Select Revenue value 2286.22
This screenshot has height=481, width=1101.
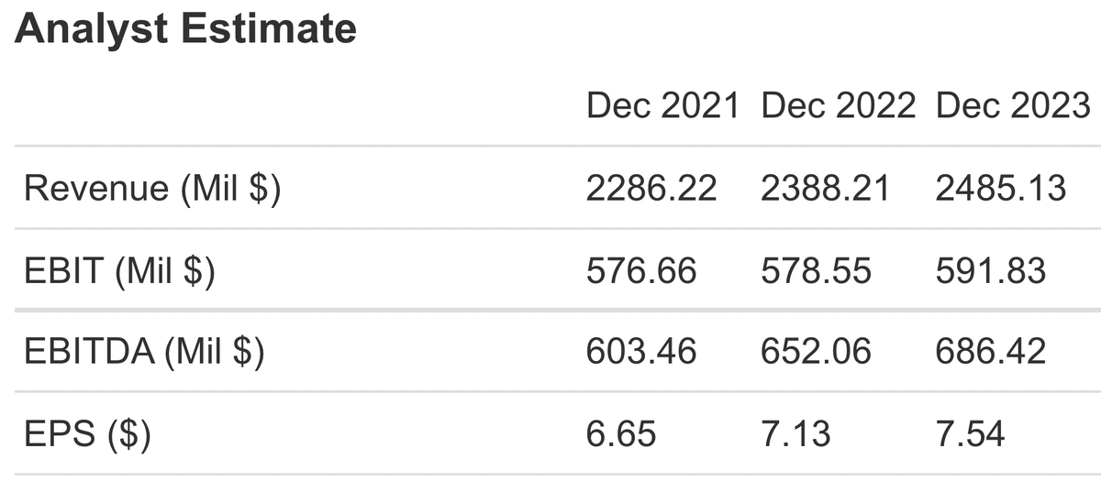pyautogui.click(x=652, y=189)
